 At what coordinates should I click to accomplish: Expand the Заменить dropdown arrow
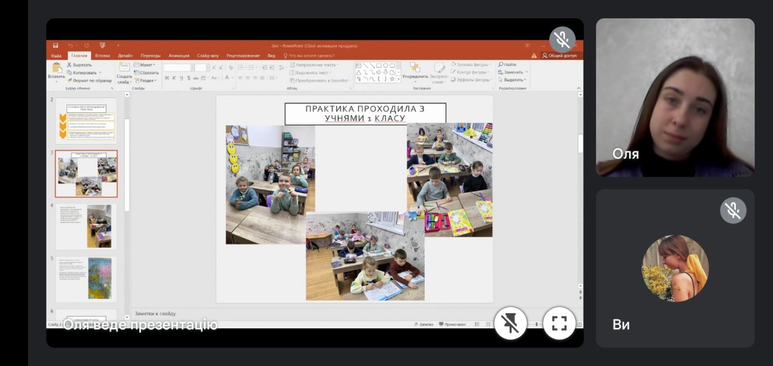tap(527, 72)
